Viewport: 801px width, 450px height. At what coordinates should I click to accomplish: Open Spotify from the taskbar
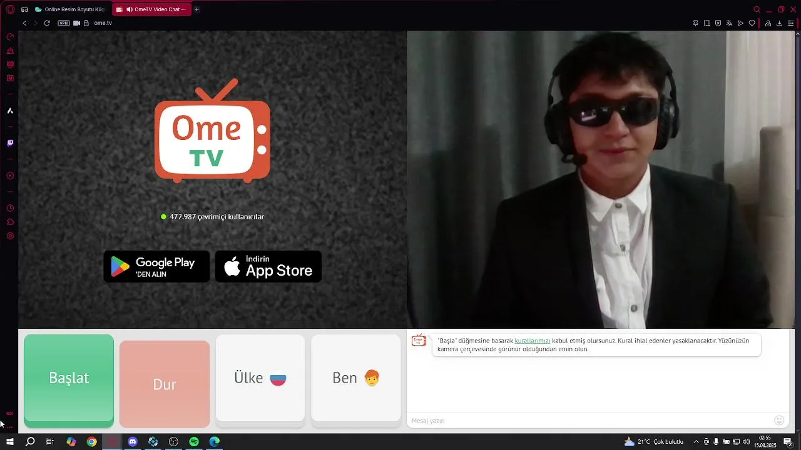(x=194, y=442)
